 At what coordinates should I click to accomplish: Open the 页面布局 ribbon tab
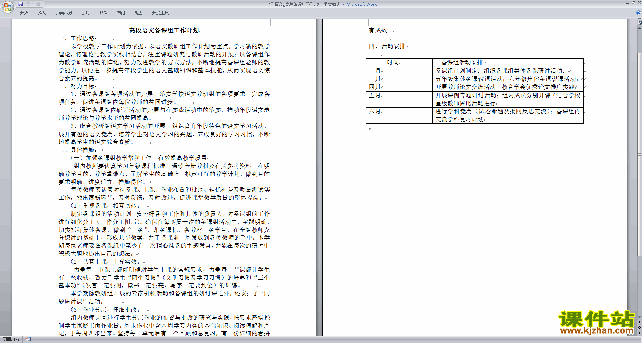click(x=64, y=13)
